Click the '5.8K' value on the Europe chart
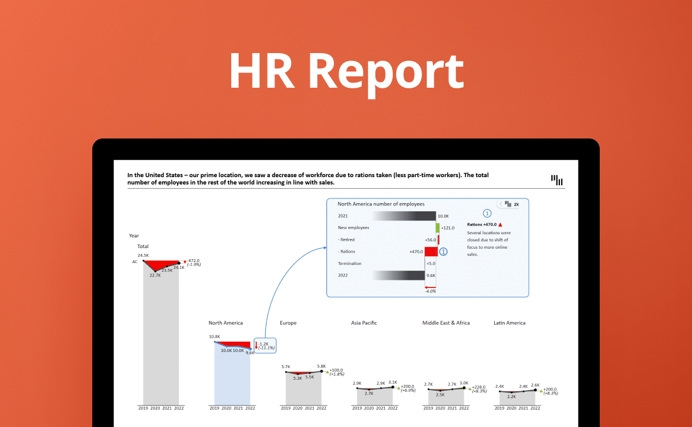692x427 pixels. [321, 366]
